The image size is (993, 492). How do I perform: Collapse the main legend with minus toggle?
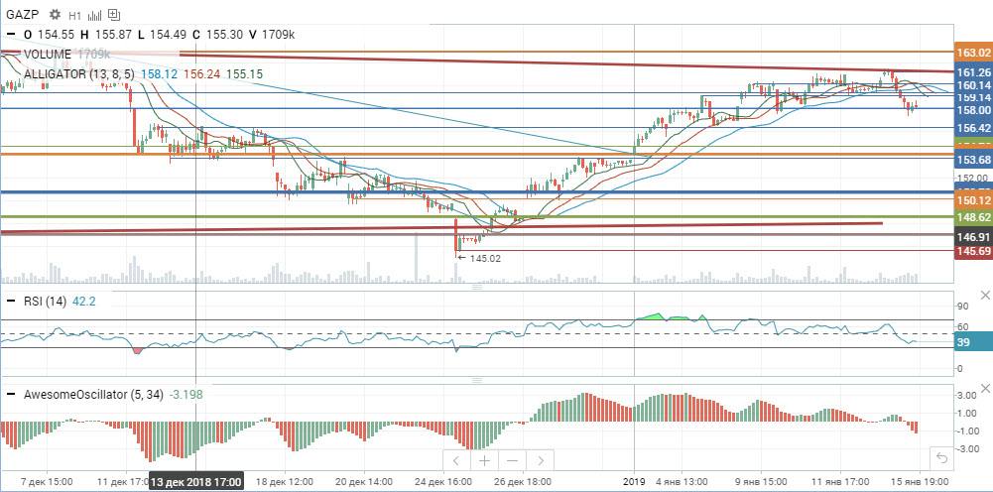[11, 35]
